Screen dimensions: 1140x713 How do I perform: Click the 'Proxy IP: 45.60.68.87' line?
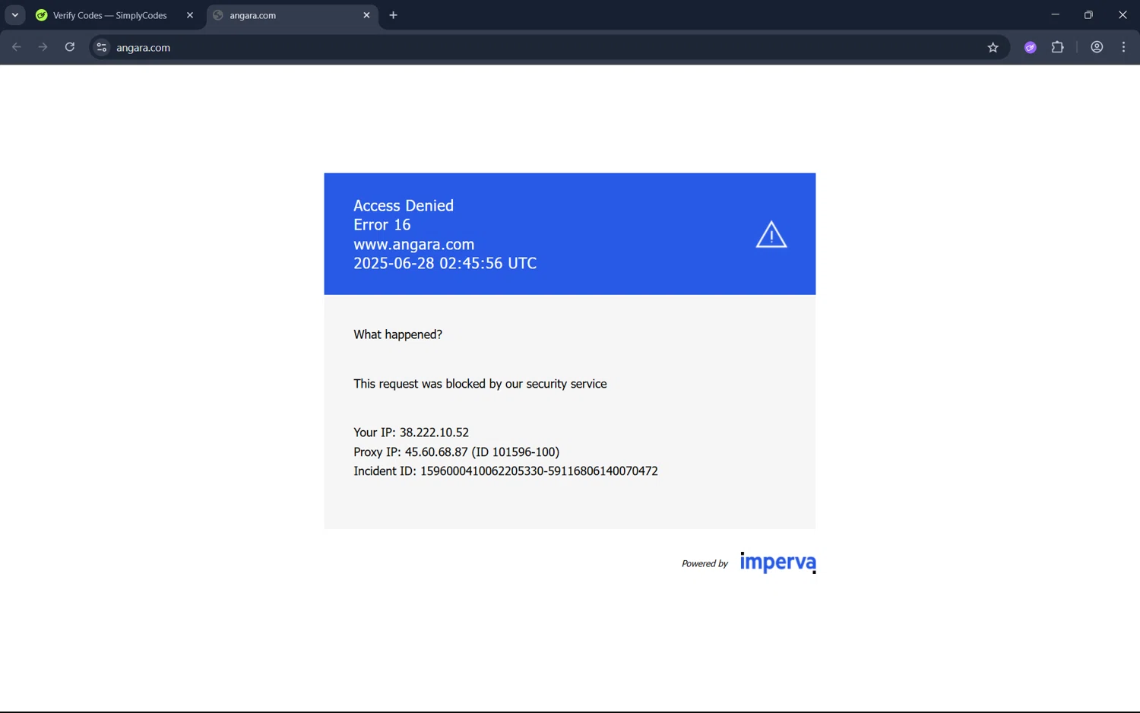coord(457,452)
